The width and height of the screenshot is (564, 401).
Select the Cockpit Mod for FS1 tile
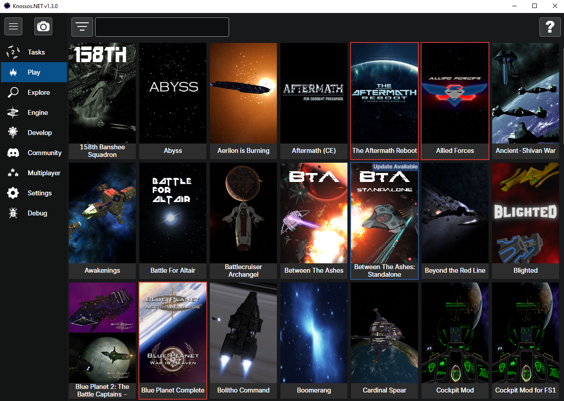pos(526,340)
